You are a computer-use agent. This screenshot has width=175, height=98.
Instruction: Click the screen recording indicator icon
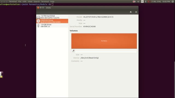tap(134, 2)
